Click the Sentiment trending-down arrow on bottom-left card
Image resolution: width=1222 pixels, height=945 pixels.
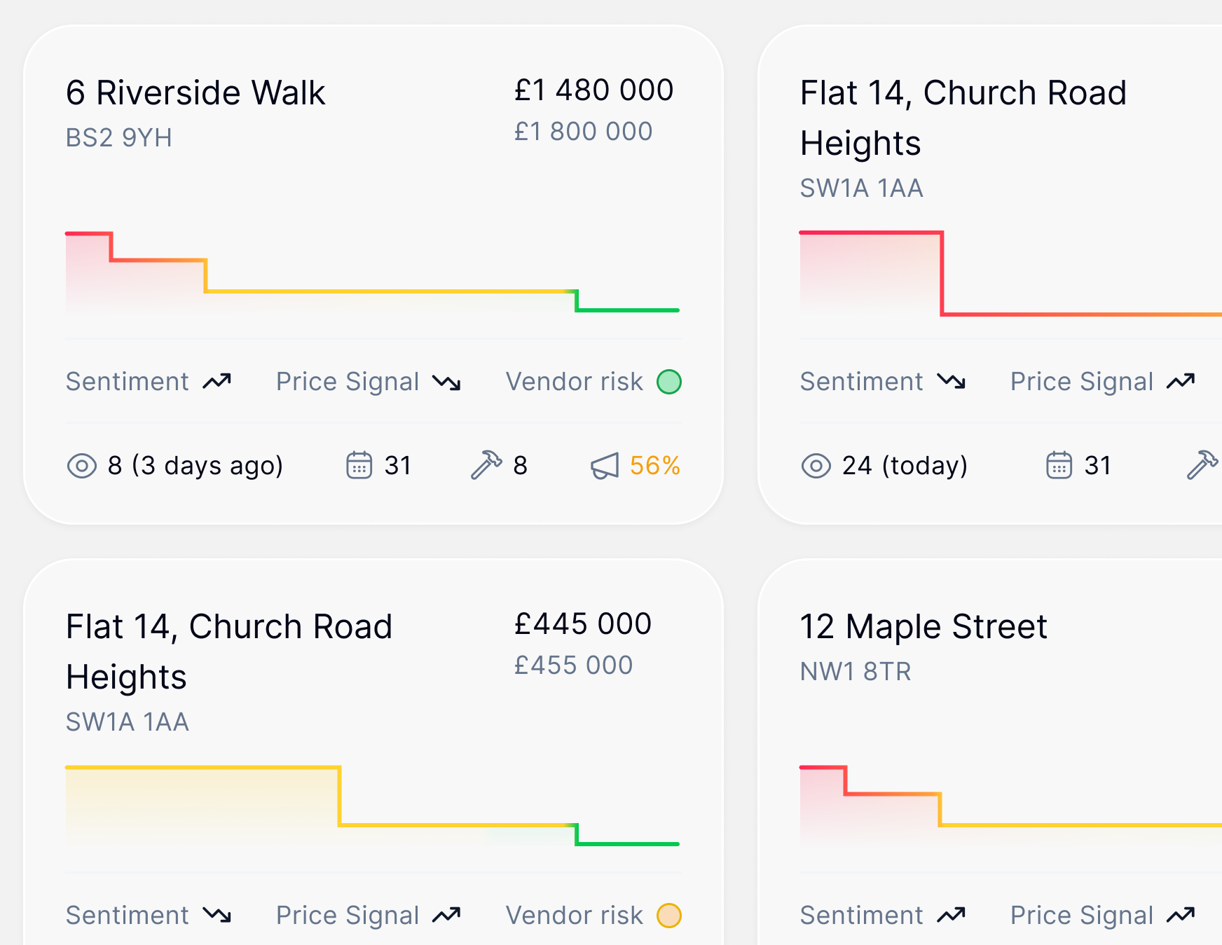pyautogui.click(x=217, y=916)
